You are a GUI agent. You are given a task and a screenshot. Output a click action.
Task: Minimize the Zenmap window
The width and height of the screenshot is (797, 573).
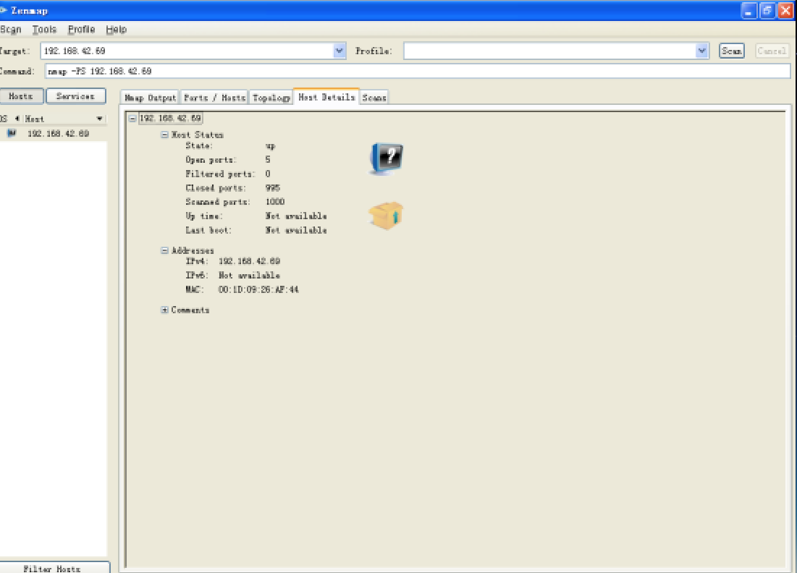(748, 10)
